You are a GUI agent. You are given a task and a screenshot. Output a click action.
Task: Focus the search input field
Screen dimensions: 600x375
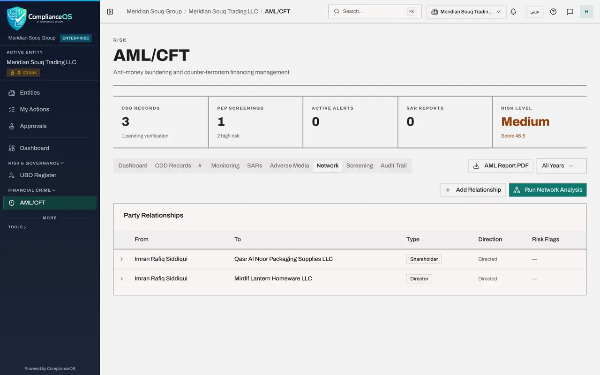point(375,12)
